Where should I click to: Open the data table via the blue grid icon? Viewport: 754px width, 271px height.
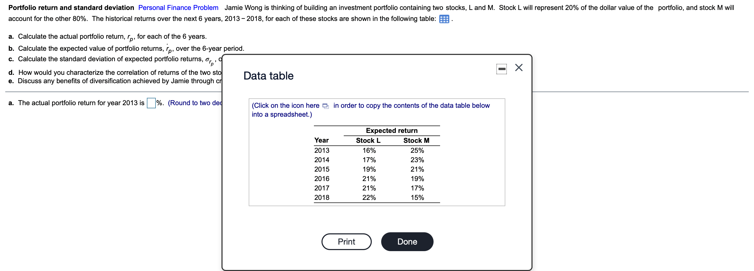(444, 19)
